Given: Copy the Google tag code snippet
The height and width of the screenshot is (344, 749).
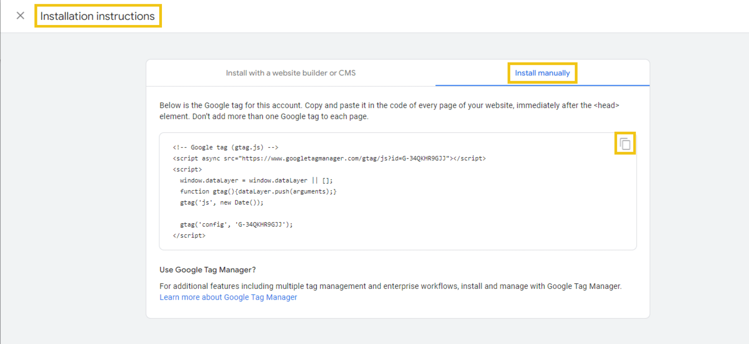Looking at the screenshot, I should 625,144.
